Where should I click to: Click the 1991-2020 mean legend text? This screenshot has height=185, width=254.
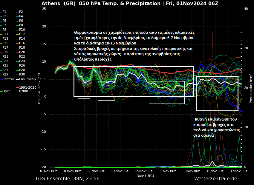tap(26, 89)
